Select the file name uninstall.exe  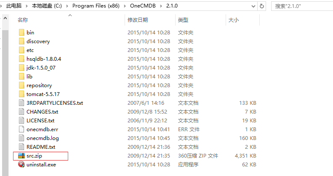41,164
